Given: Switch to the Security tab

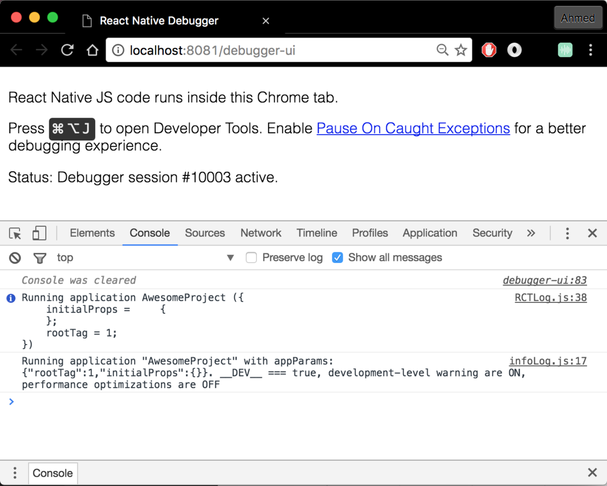Looking at the screenshot, I should tap(492, 233).
